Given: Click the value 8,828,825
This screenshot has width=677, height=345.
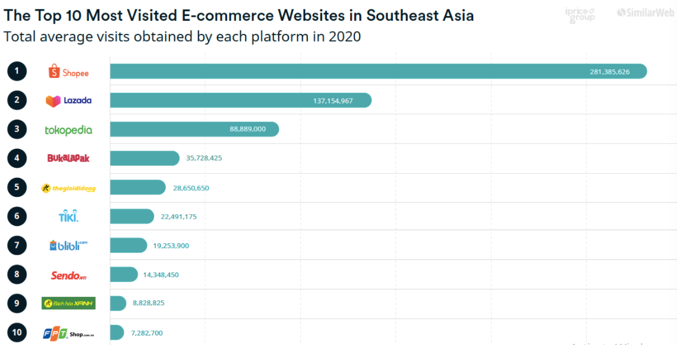Looking at the screenshot, I should click(x=149, y=303).
